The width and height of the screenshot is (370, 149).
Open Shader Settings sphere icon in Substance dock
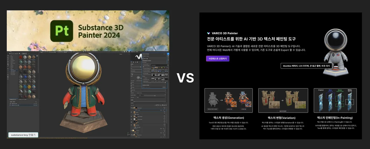click(168, 56)
